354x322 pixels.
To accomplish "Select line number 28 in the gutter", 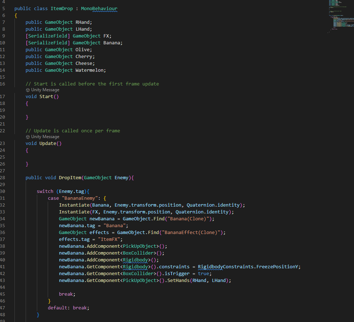I will tap(3, 177).
